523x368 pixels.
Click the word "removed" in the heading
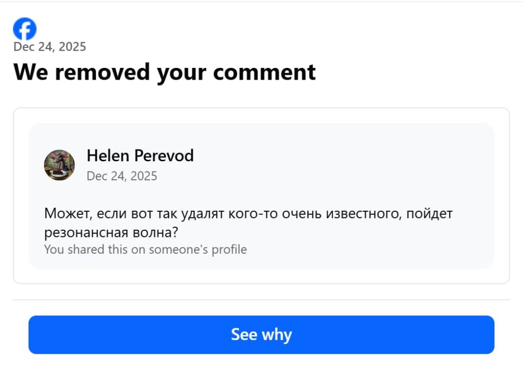coord(102,72)
